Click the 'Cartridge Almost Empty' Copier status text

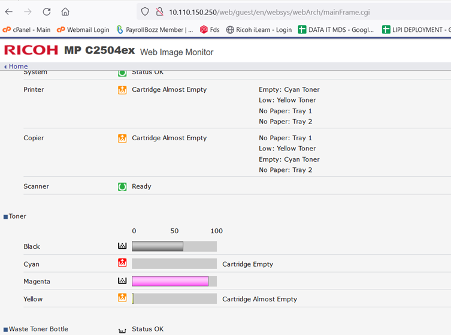[x=169, y=138]
